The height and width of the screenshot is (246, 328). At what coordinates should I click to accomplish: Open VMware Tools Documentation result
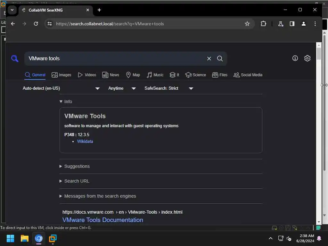103,220
